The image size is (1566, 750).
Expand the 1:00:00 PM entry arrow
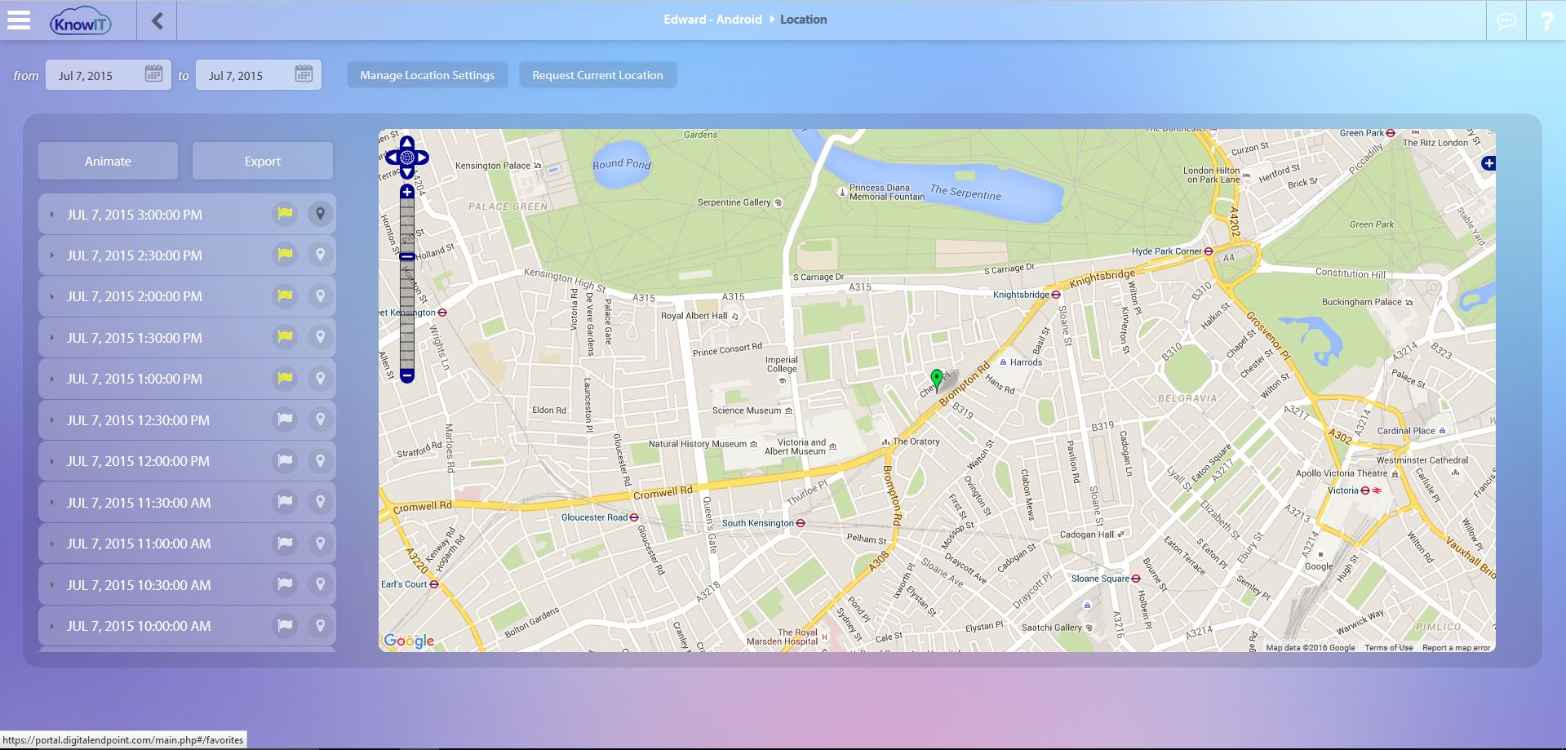[x=51, y=379]
